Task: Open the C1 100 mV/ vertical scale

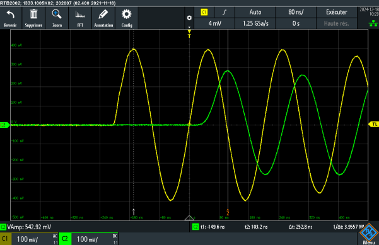Action: 27,239
